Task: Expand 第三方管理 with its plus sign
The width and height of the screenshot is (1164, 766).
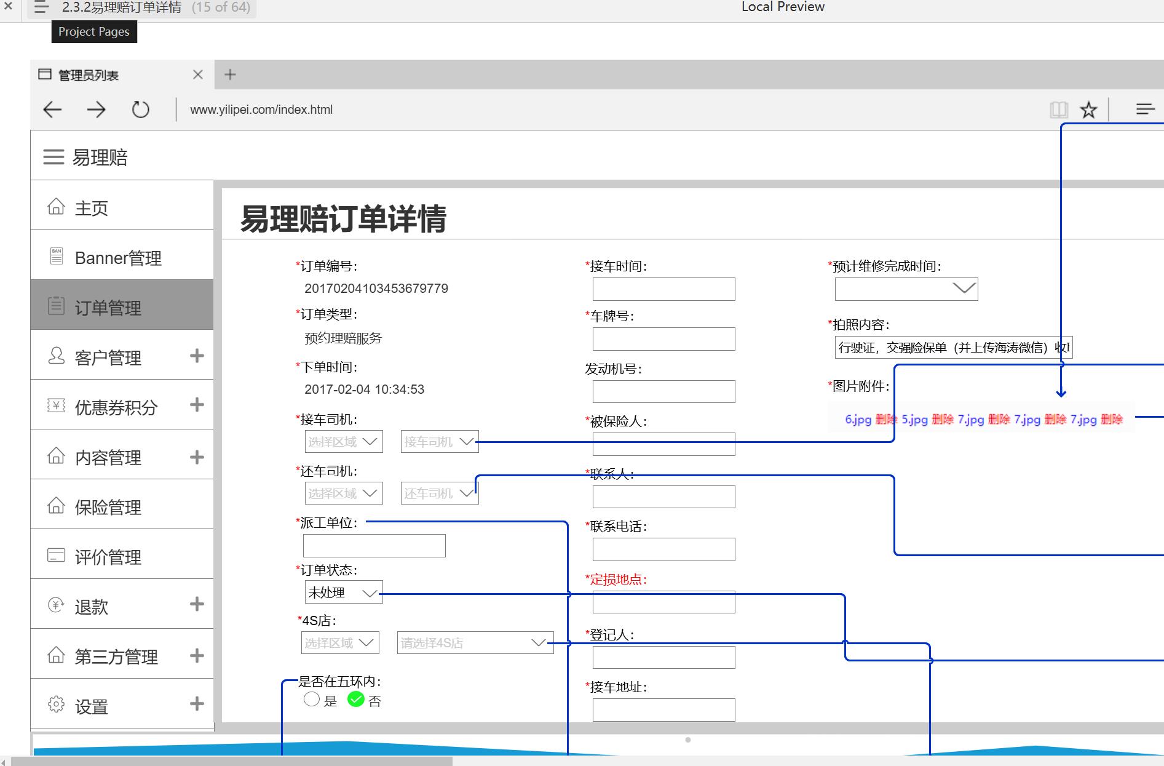Action: [x=197, y=655]
